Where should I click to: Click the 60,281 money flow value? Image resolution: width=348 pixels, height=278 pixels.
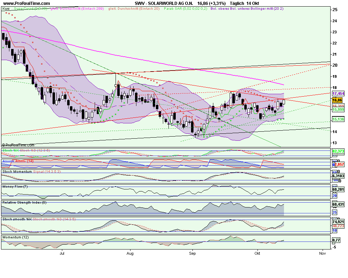pos(338,189)
